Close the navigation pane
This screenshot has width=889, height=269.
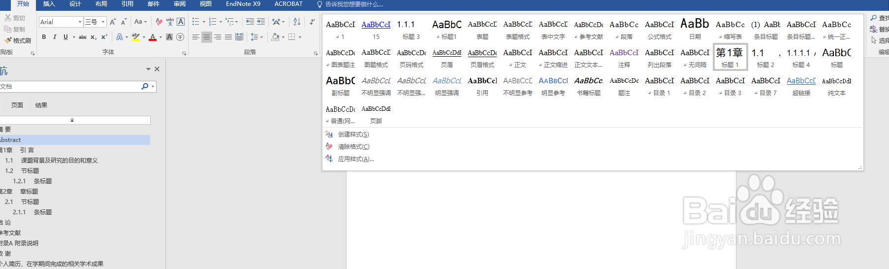tap(157, 69)
